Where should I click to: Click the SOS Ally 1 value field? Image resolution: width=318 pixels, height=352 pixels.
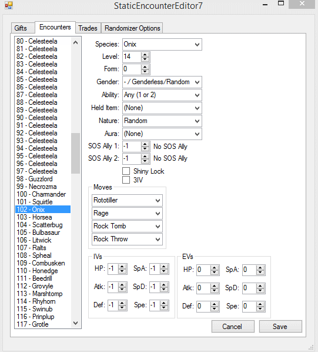[x=132, y=147]
